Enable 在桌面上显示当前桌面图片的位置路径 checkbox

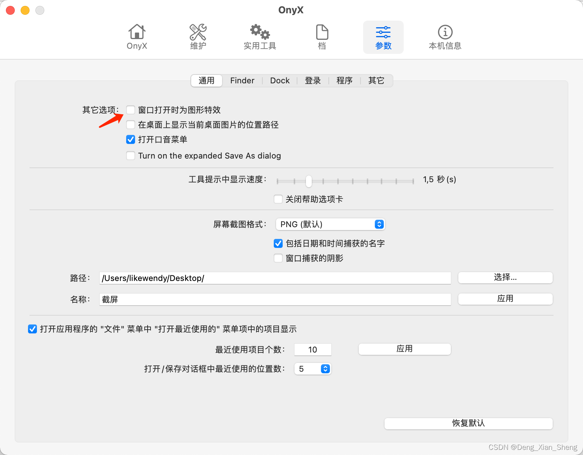coord(131,125)
